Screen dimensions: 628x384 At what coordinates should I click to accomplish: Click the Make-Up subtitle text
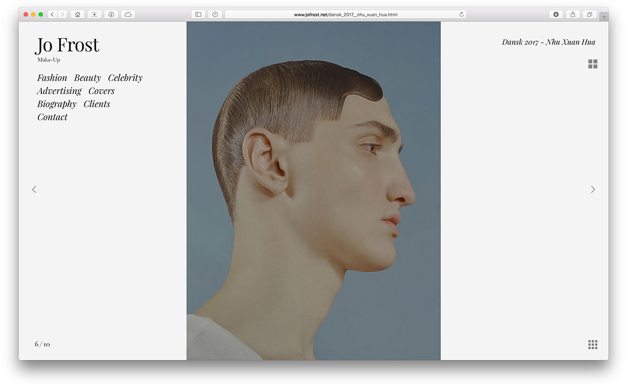pos(49,60)
